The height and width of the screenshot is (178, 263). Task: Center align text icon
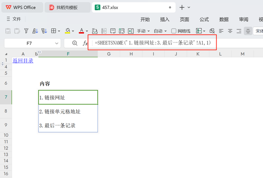[230, 31]
